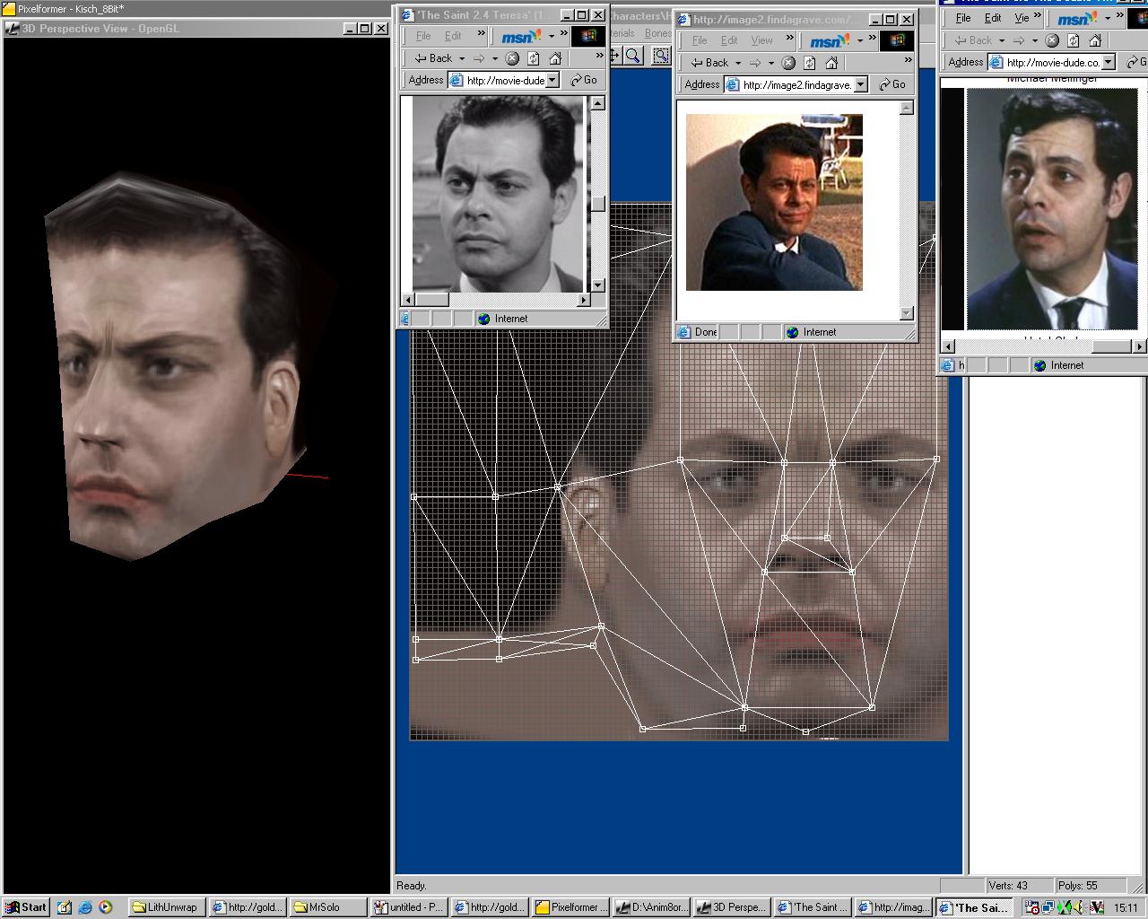Image resolution: width=1148 pixels, height=919 pixels.
Task: Open Back history dropdown in rightmost movie-dude window
Action: click(x=1002, y=40)
